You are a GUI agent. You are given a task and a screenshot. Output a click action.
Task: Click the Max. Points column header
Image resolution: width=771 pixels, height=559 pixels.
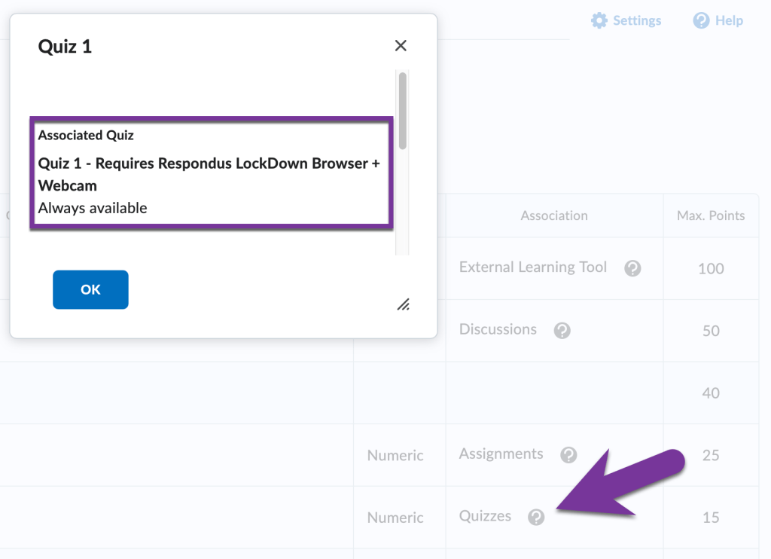[x=711, y=215]
